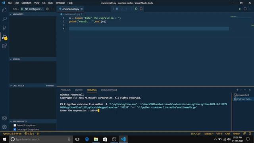
Task: Click UTF-8 encoding in status bar
Action: point(219,133)
